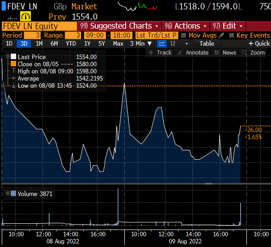
Task: Select the 1D range tab
Action: tap(9, 43)
